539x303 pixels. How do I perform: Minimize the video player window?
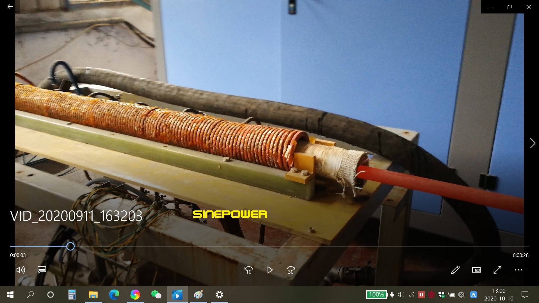[x=490, y=7]
